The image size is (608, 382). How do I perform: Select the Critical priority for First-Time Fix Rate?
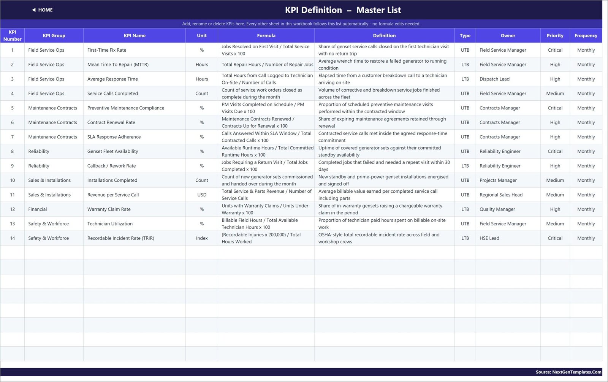point(555,50)
